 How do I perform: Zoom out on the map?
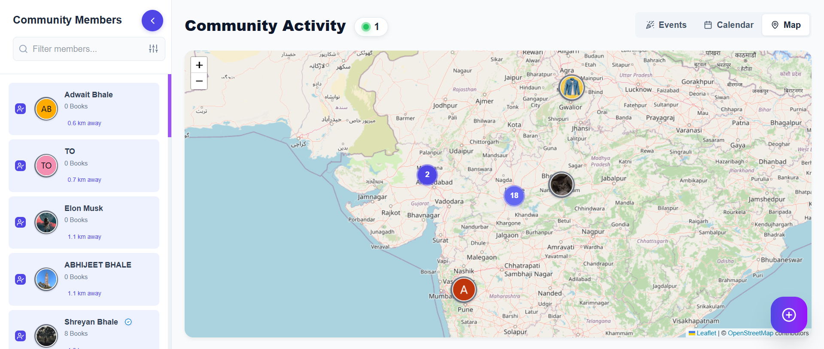(199, 81)
